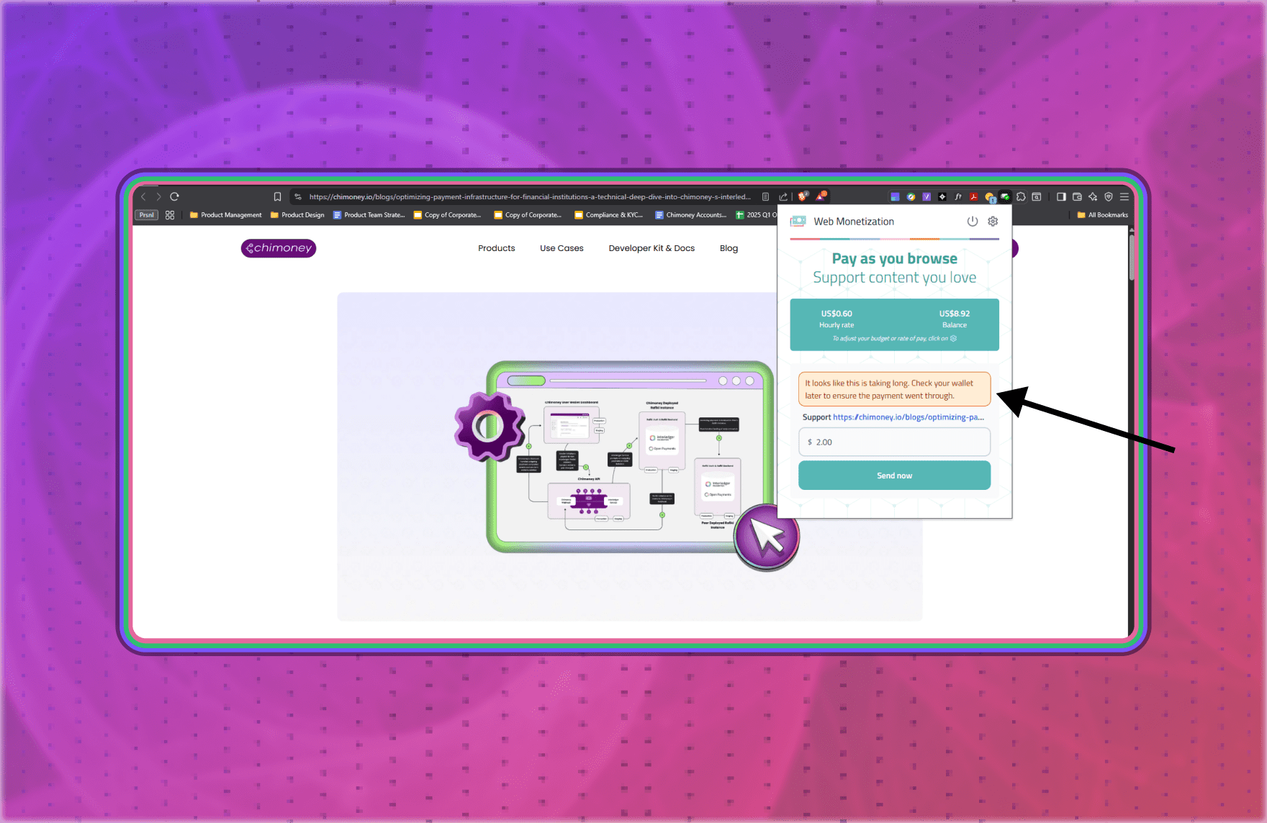
Task: Open the Web Monetization extension toolbar icon
Action: (x=1005, y=196)
